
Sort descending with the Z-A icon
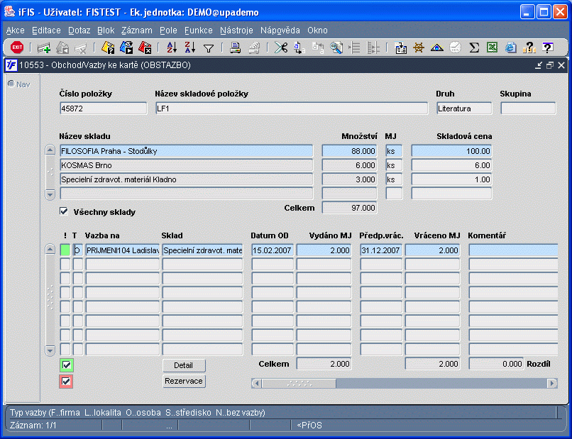click(x=189, y=48)
